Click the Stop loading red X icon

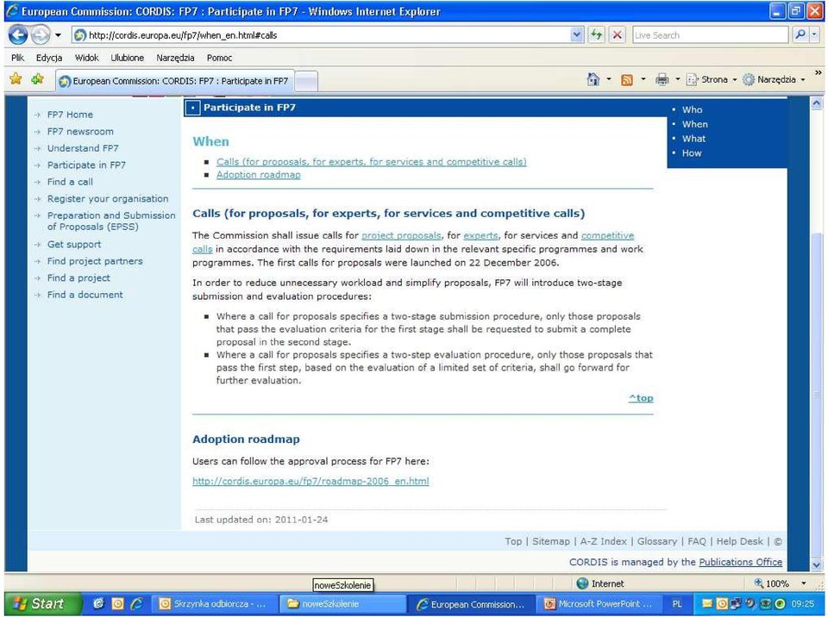pyautogui.click(x=617, y=35)
